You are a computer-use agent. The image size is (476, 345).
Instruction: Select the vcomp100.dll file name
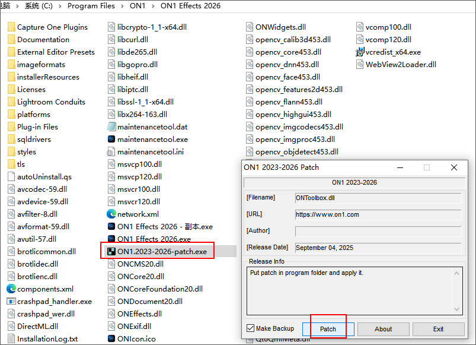pos(388,27)
